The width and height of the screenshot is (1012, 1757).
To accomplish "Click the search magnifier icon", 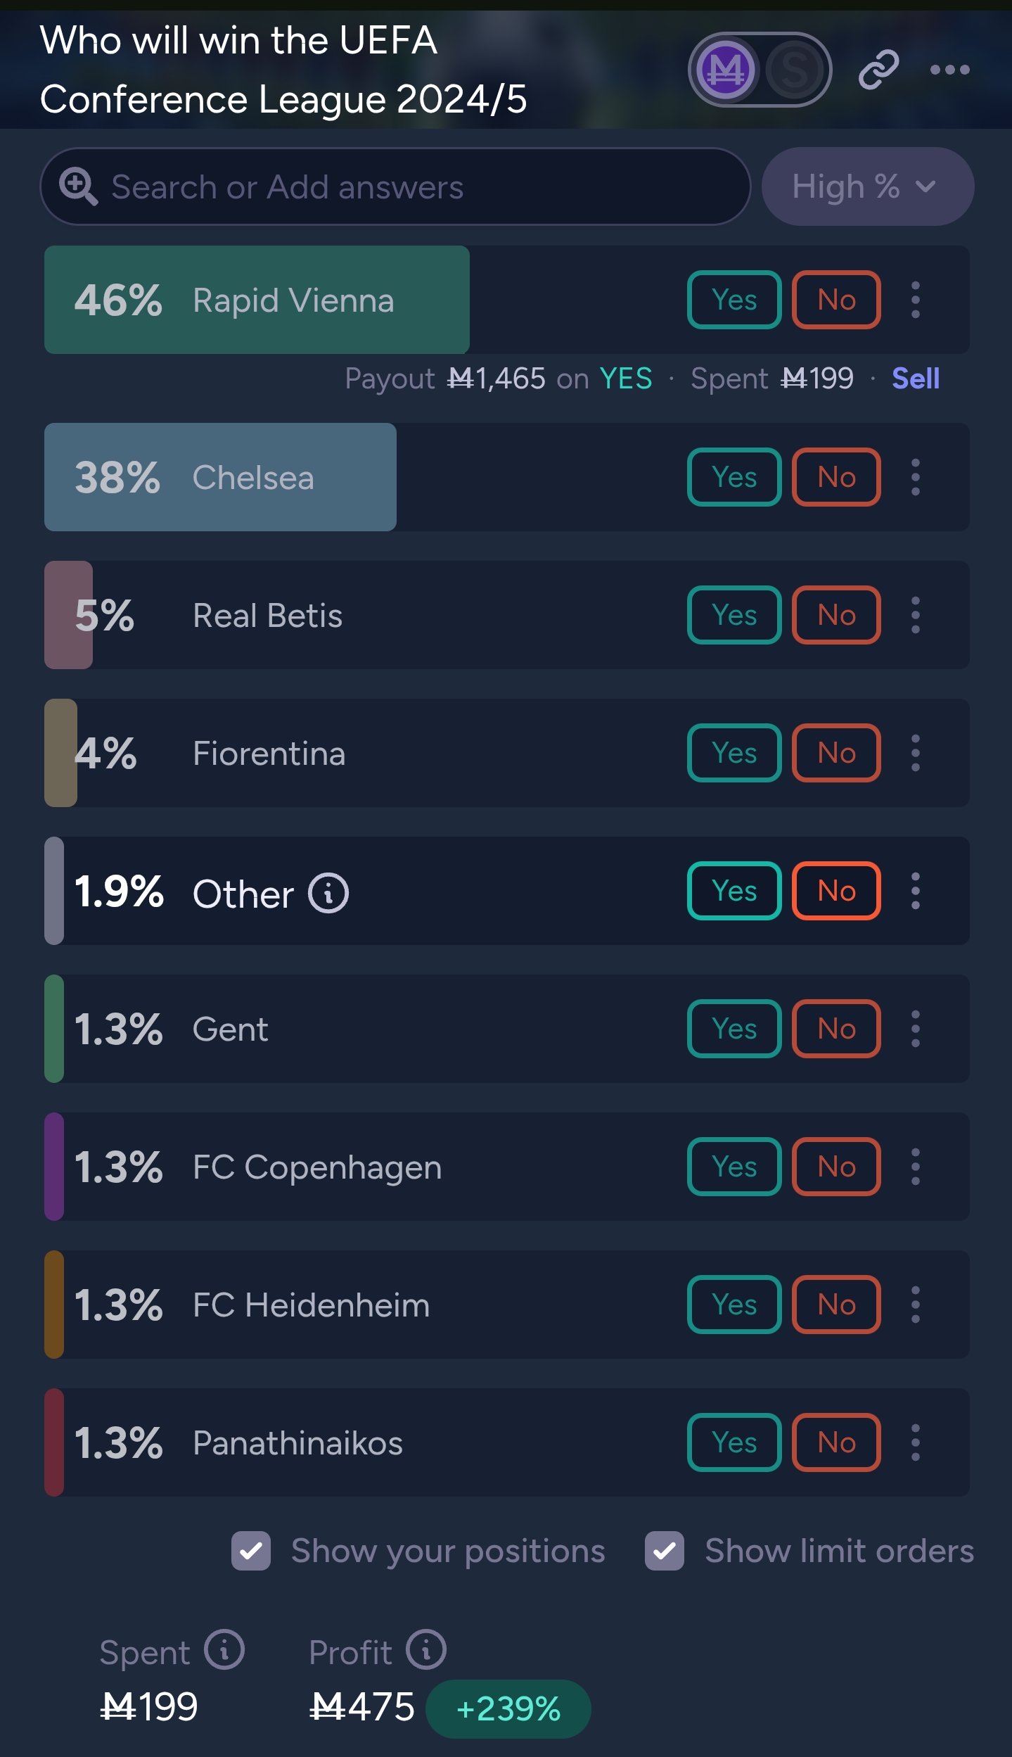I will click(78, 186).
